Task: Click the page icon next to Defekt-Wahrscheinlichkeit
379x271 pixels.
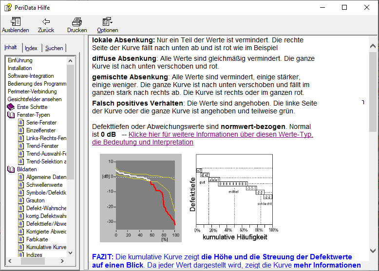Action: point(21,208)
